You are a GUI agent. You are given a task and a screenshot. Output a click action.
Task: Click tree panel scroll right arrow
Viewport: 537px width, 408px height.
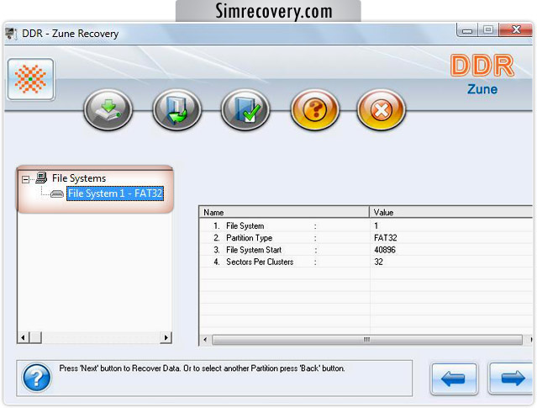166,337
